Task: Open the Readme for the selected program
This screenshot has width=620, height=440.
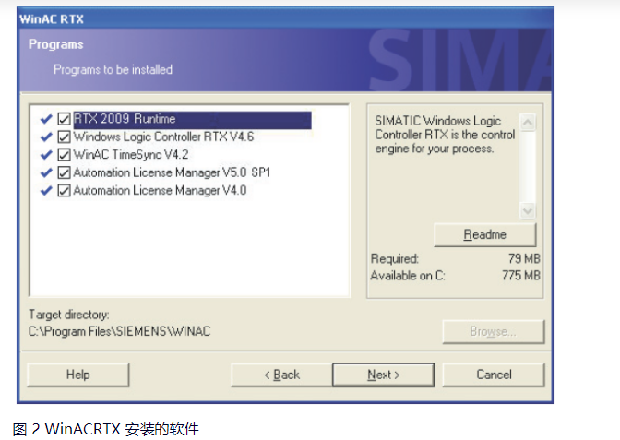Action: click(x=484, y=234)
